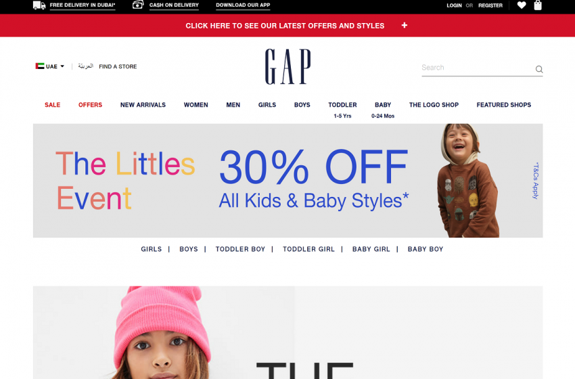
Task: Switch to the Arabic language link
Action: tap(85, 66)
